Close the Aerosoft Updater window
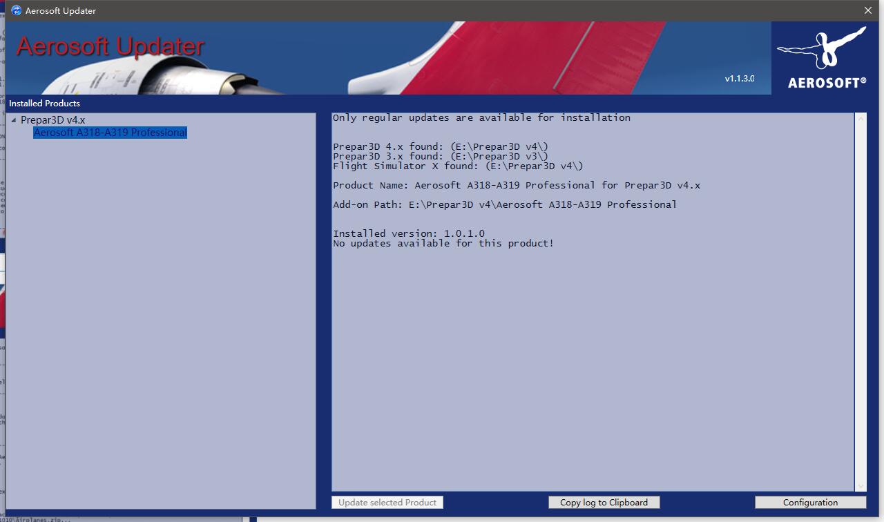Screen dimensions: 884x522 pos(868,10)
